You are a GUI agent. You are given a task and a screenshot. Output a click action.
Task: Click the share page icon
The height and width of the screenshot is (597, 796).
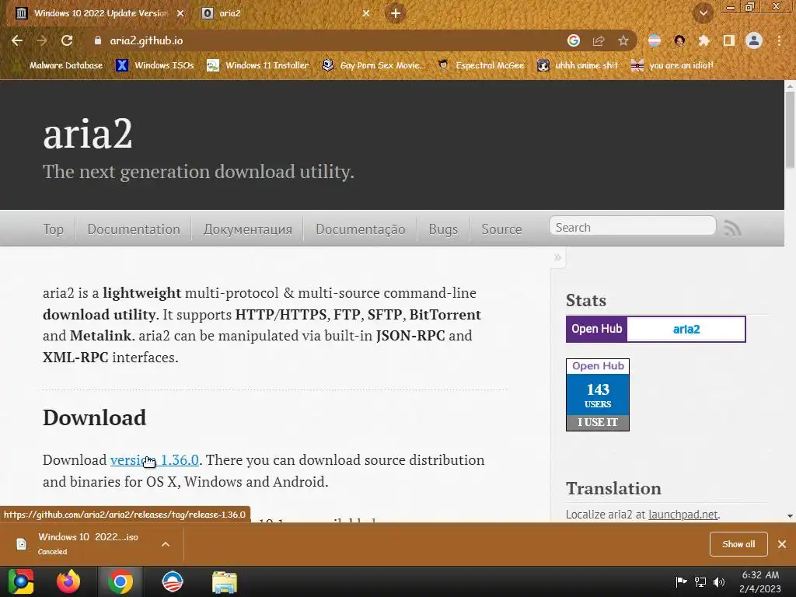(x=599, y=40)
